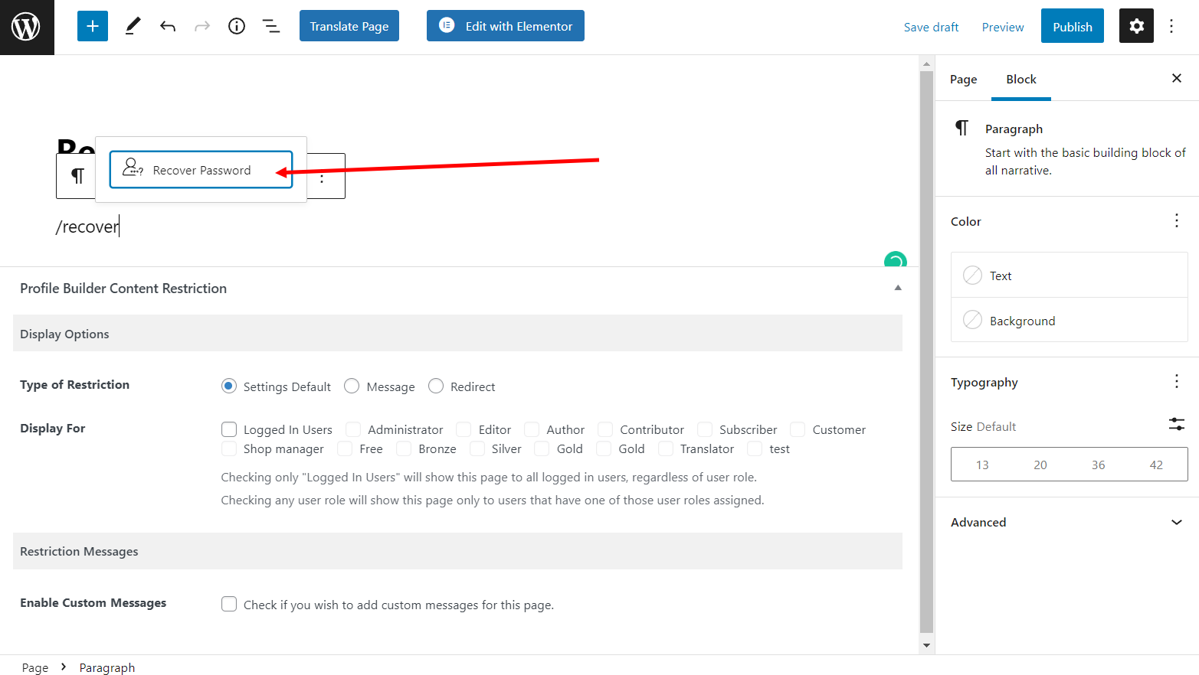This screenshot has width=1199, height=675.
Task: Enable custom messages checkbox
Action: point(229,604)
